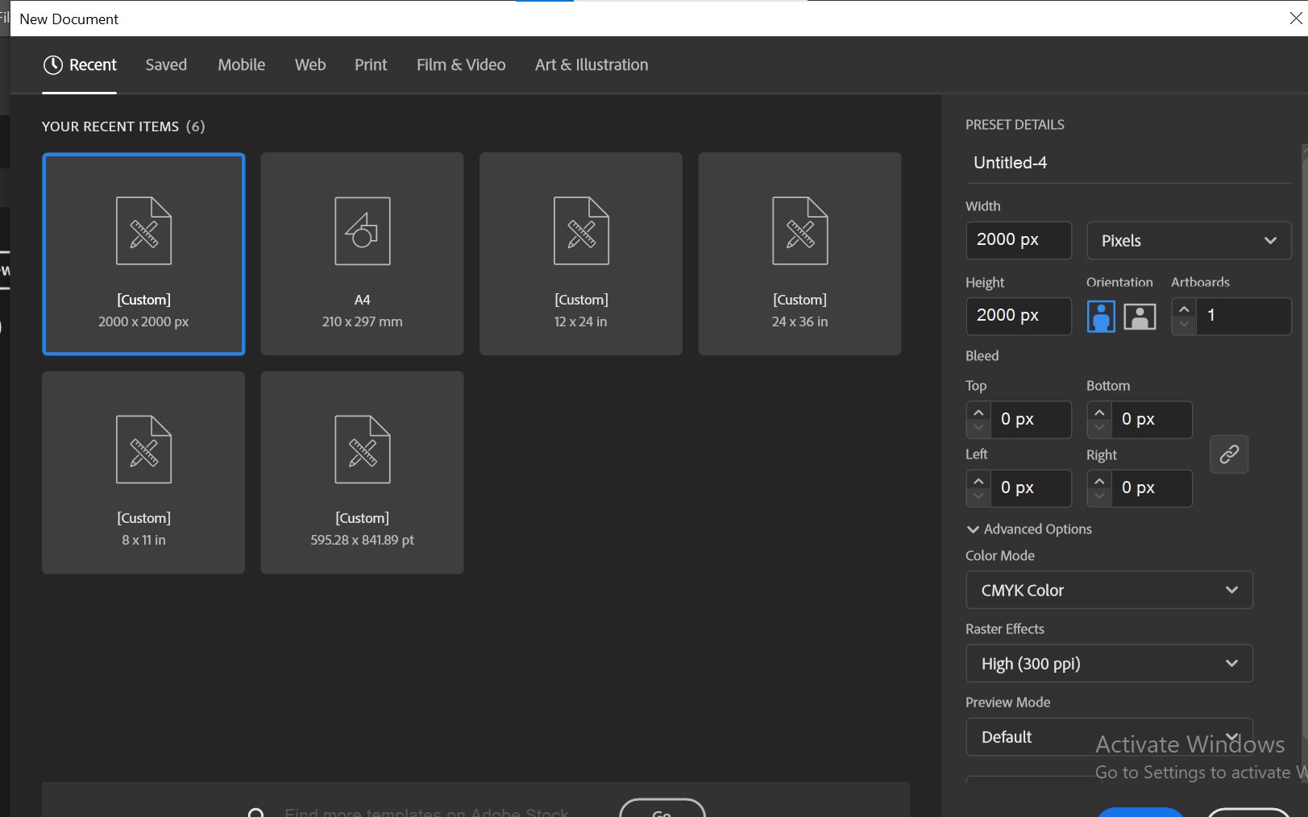Click the Untitled-4 document name field

point(1128,163)
